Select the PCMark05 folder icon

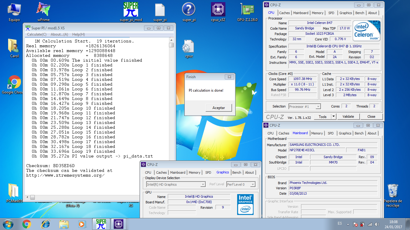(14, 193)
